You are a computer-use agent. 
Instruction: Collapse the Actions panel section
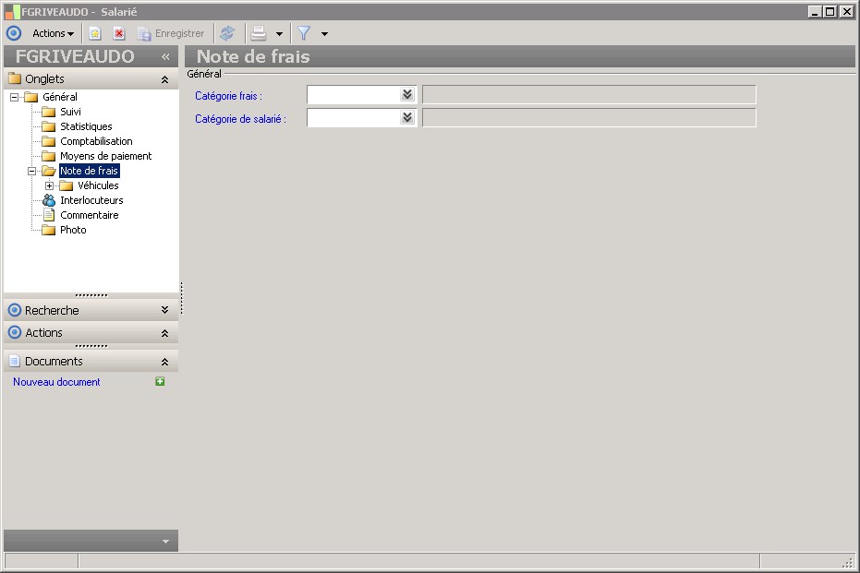(164, 333)
